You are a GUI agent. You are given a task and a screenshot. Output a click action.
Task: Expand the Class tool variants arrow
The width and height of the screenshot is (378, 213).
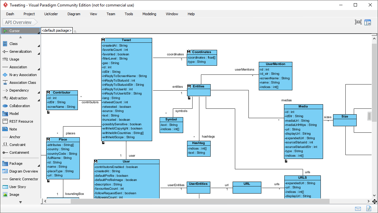(38, 45)
